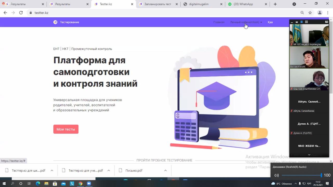This screenshot has width=333, height=187.
Task: Open the digitalmugalim tab
Action: click(203, 4)
